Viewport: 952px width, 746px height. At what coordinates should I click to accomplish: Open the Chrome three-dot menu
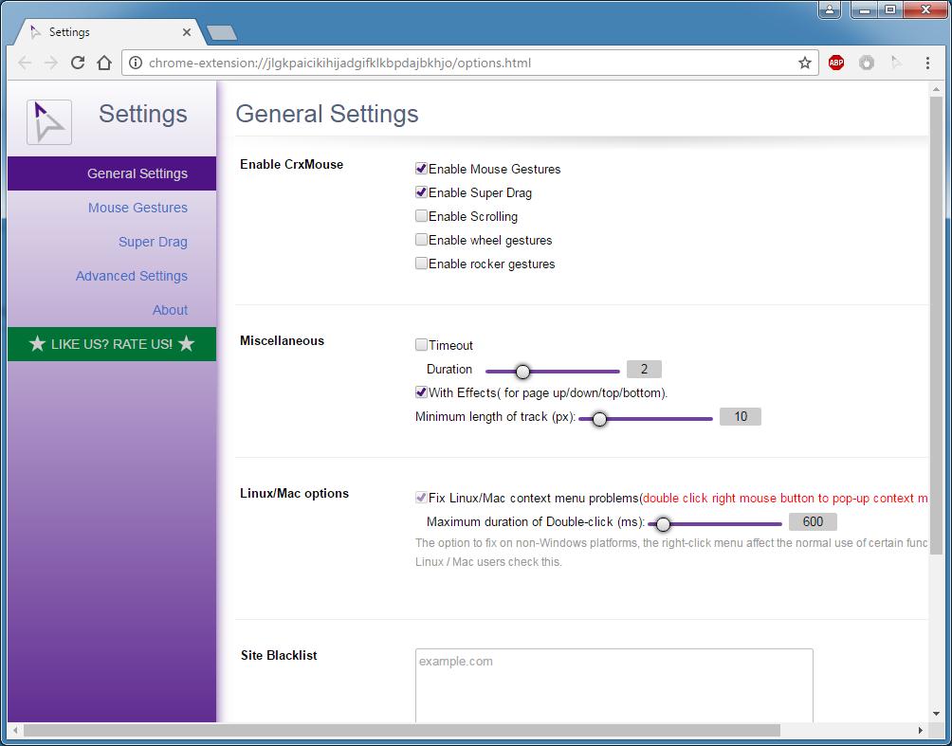click(927, 63)
